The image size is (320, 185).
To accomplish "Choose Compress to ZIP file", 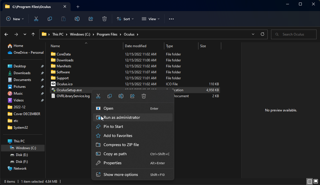I will click(133, 145).
